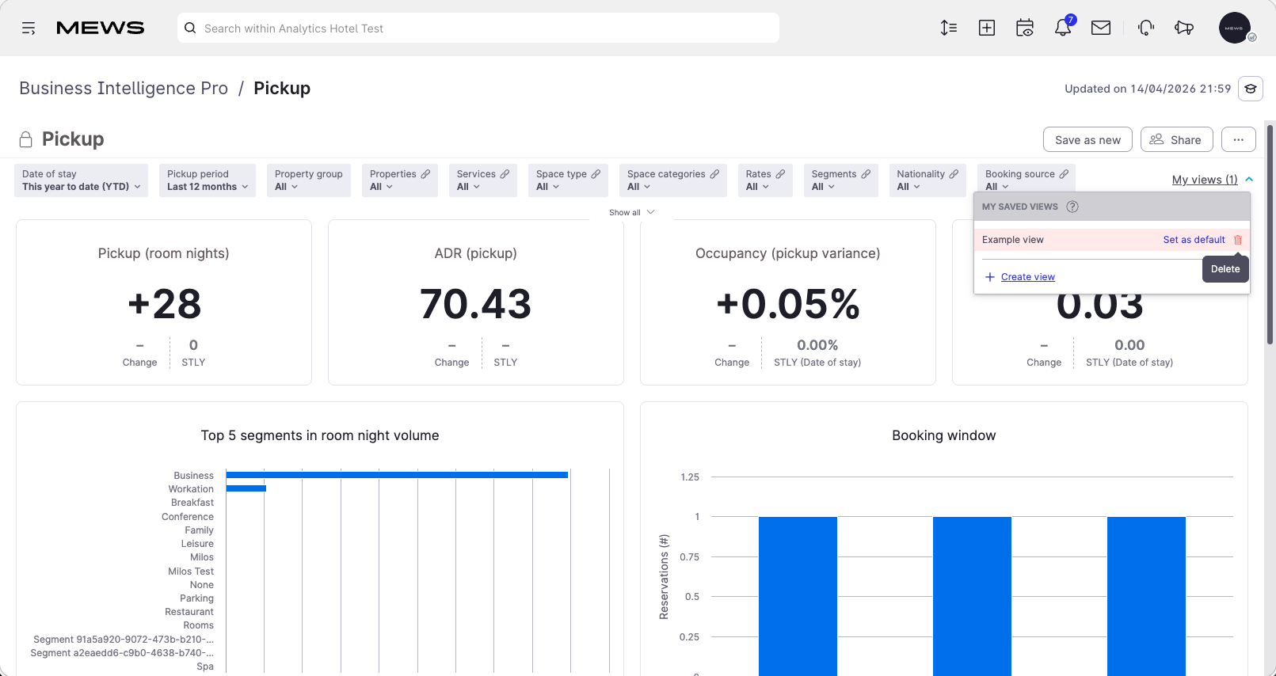Image resolution: width=1276 pixels, height=676 pixels.
Task: Click the search input field
Action: [478, 28]
